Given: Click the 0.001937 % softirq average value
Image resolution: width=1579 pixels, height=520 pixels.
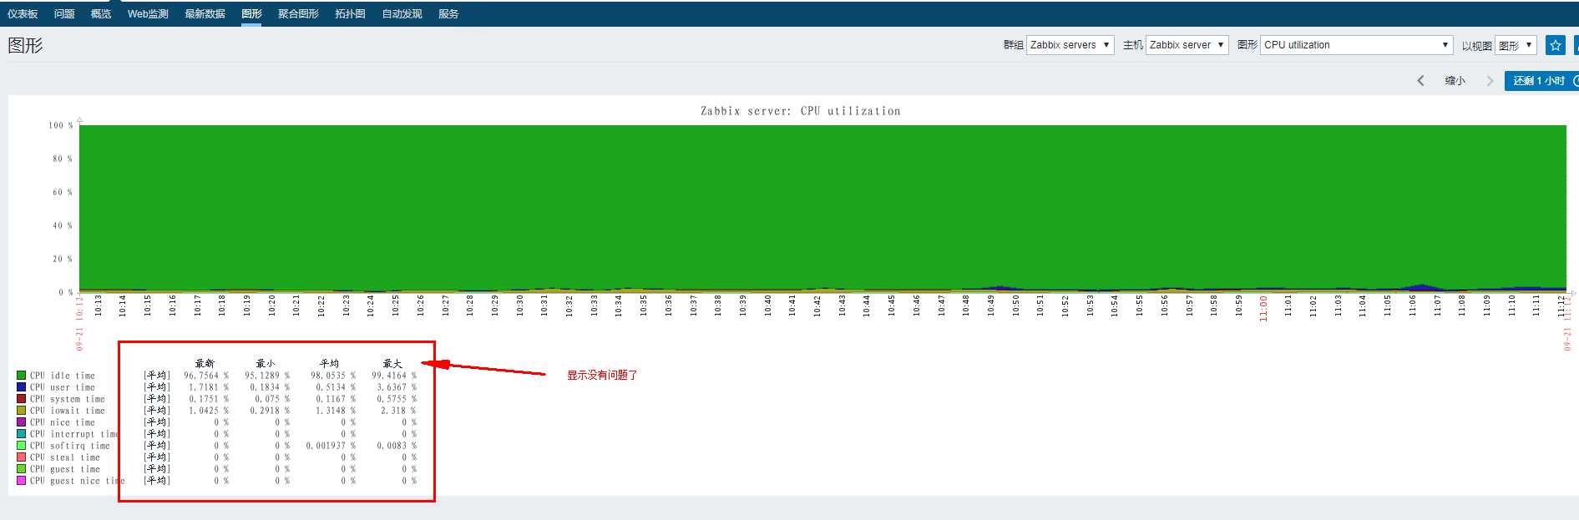Looking at the screenshot, I should point(331,446).
